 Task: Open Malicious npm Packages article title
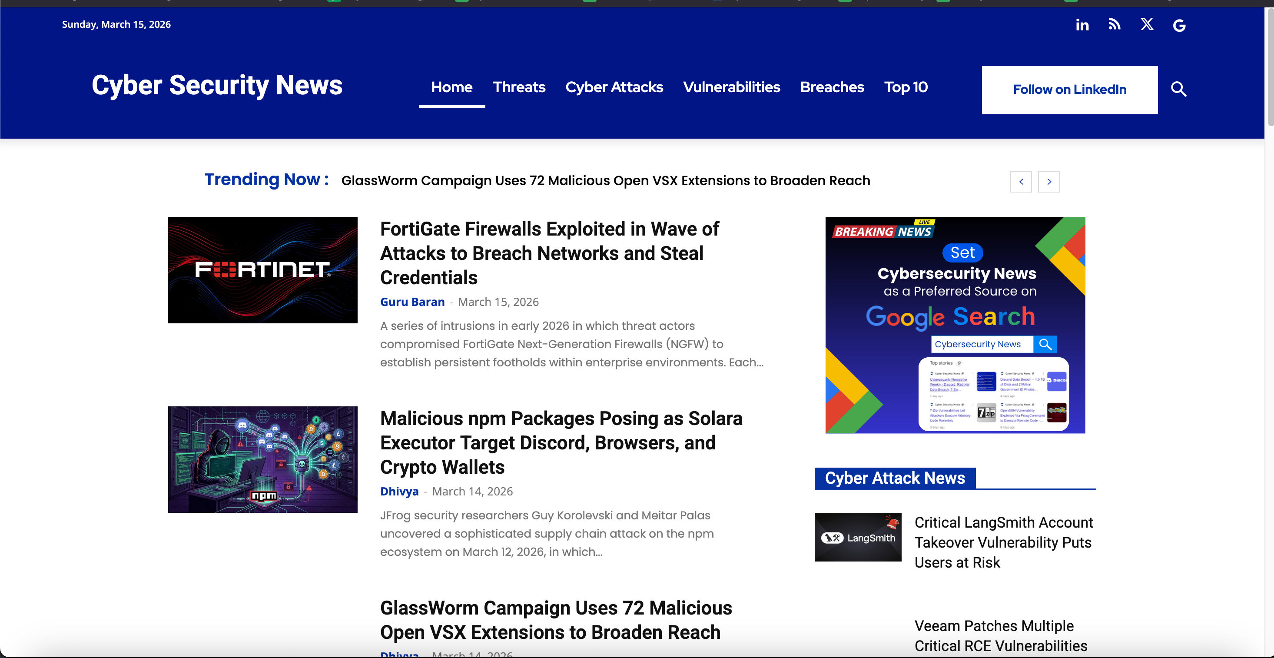tap(561, 443)
